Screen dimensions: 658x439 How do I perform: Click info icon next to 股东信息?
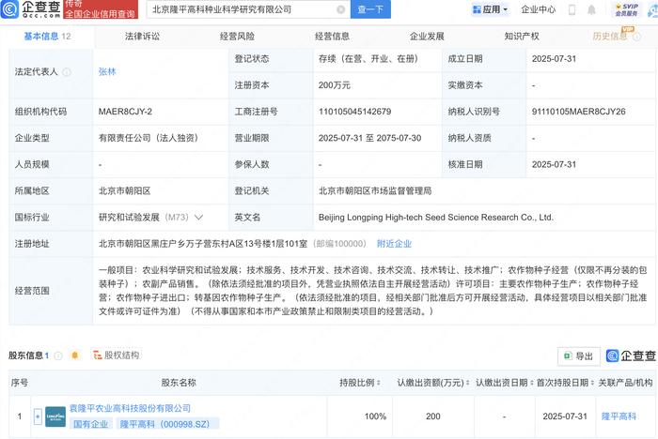(58, 356)
